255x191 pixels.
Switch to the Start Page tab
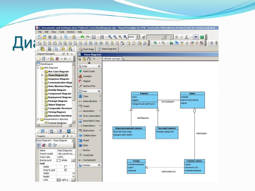coord(86,49)
